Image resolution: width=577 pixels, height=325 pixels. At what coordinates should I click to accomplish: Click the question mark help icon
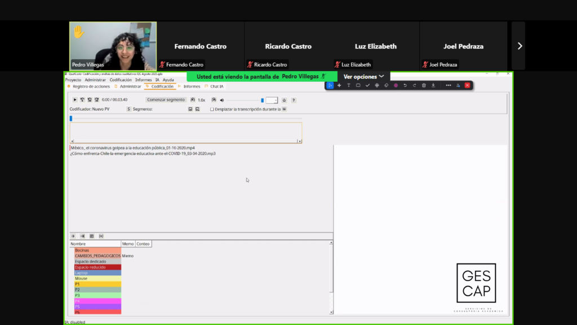(294, 100)
